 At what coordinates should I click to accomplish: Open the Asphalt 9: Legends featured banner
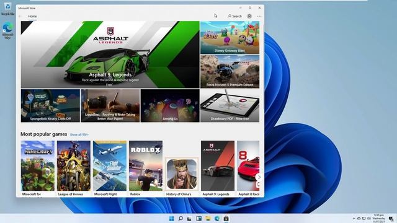110,55
